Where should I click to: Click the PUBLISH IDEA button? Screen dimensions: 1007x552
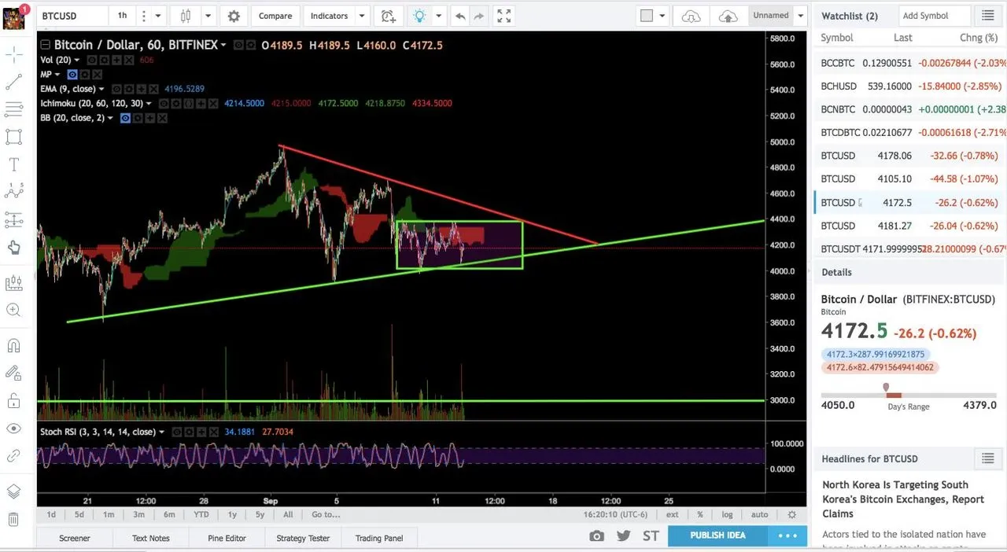pos(717,535)
